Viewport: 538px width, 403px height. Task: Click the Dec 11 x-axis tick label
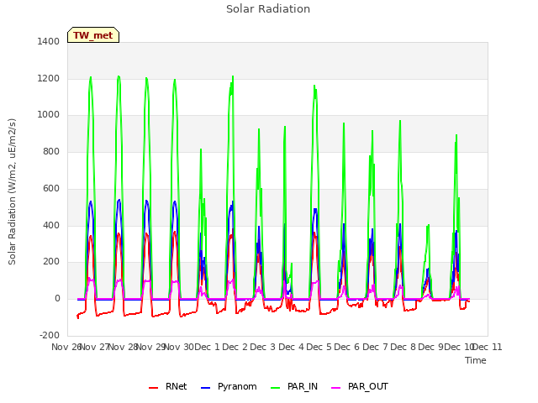coord(488,347)
